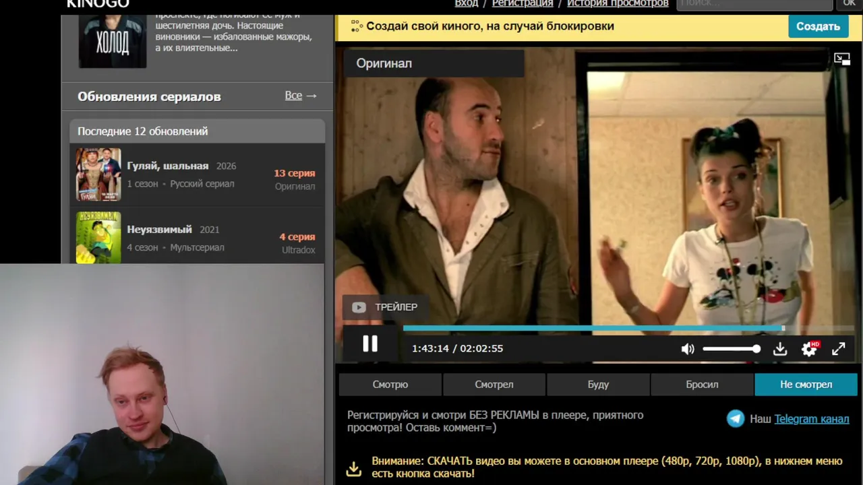Click the OK search button
The height and width of the screenshot is (485, 863).
pos(850,4)
